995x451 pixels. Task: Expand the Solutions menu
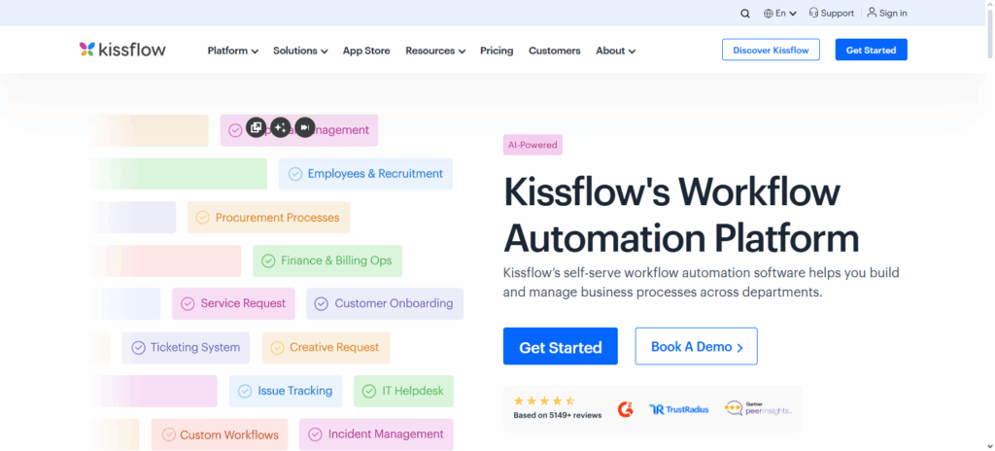click(x=300, y=51)
